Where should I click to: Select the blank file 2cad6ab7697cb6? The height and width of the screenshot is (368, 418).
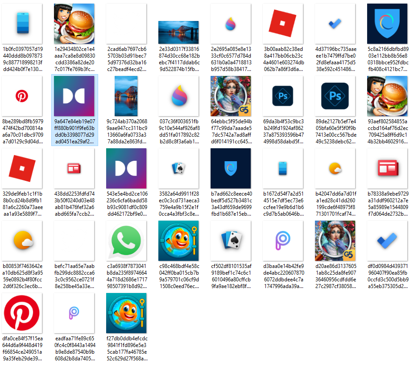coord(126,24)
